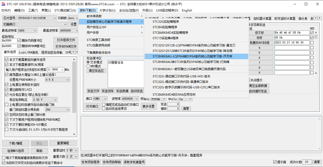
Task: Open the scan serial port dropdown
Action: 42,24
